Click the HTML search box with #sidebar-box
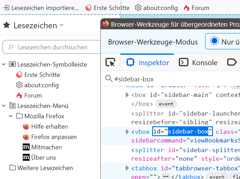 point(172,79)
